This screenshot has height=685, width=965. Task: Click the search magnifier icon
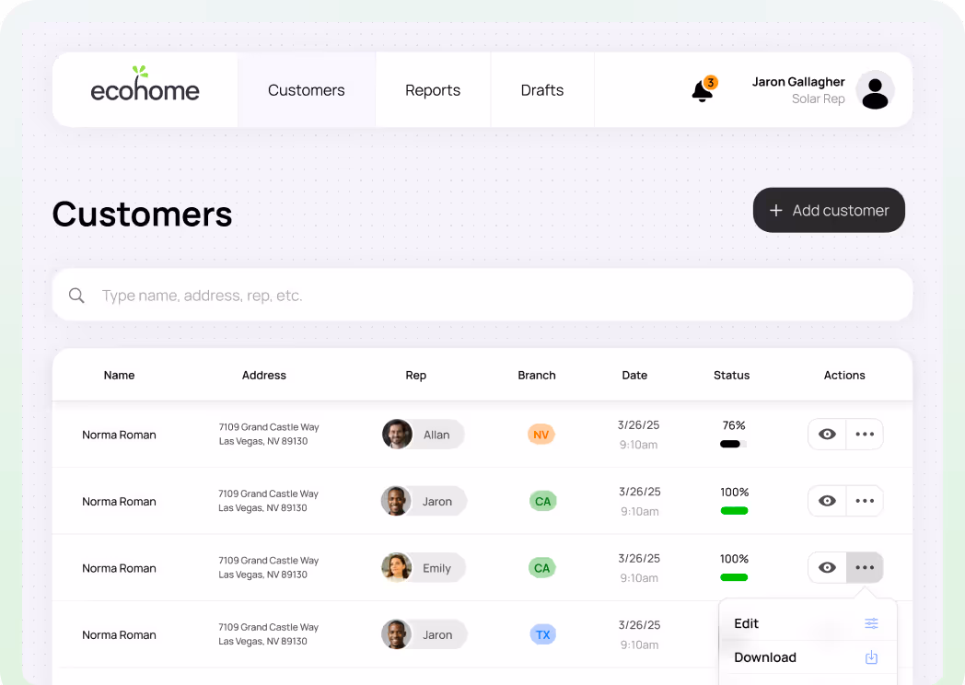pyautogui.click(x=76, y=296)
